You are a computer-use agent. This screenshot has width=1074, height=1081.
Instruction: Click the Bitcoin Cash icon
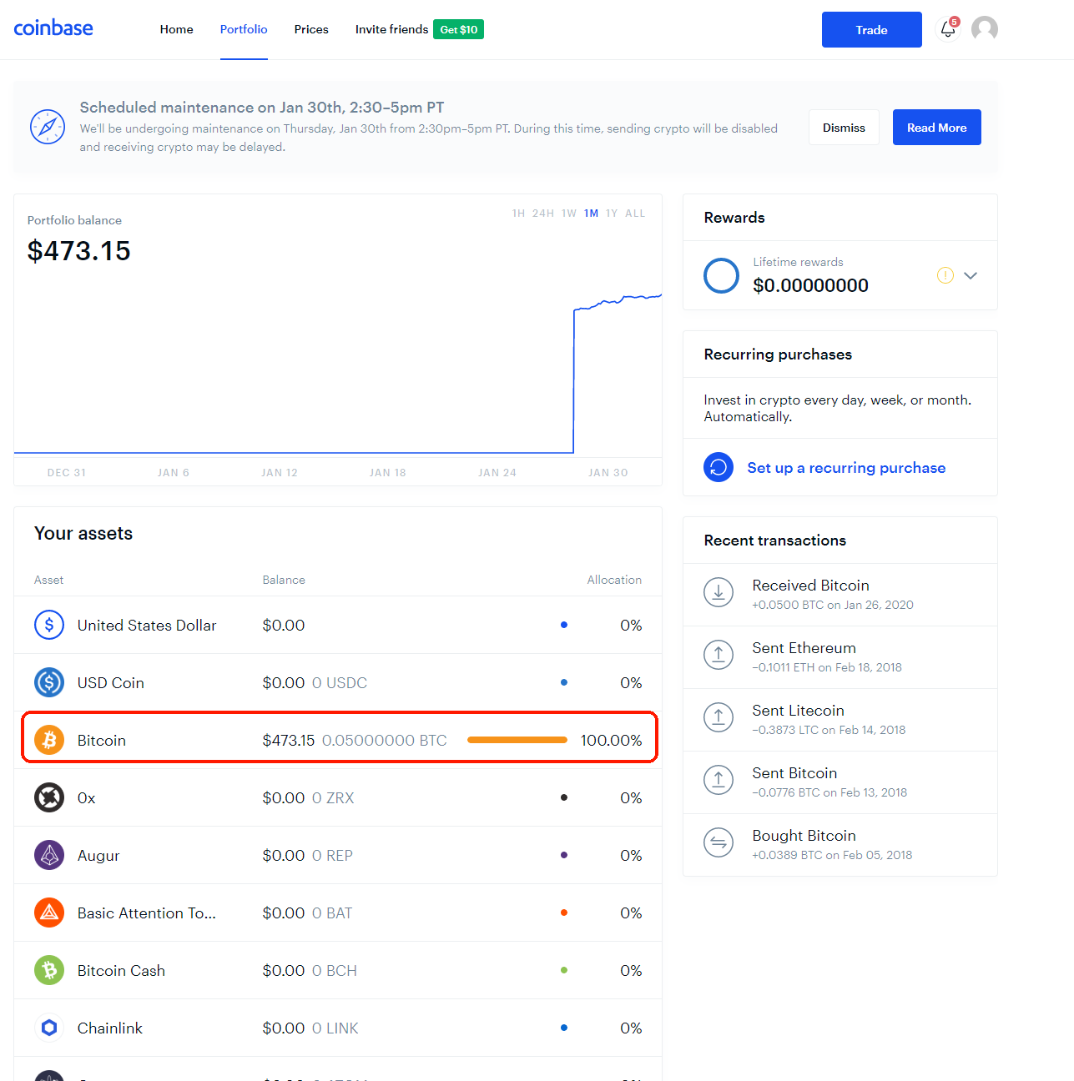coord(49,970)
